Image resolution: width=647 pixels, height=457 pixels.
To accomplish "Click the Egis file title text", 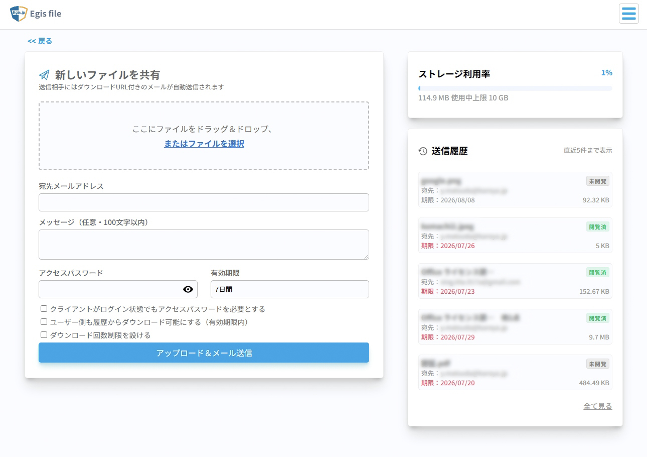I will (x=46, y=14).
